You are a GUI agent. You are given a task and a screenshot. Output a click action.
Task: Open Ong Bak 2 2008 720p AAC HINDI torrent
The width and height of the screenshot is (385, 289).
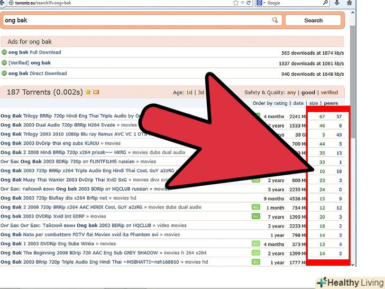(x=71, y=207)
